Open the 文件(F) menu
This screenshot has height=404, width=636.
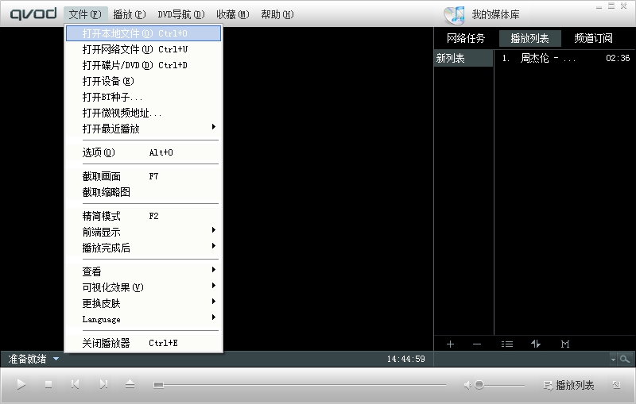coord(85,14)
